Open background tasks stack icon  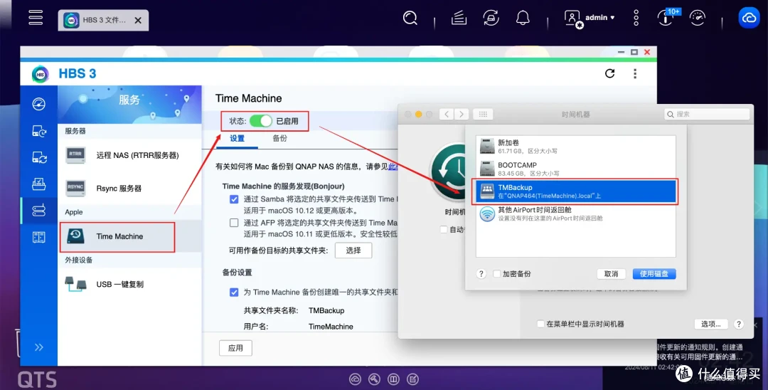[x=459, y=18]
